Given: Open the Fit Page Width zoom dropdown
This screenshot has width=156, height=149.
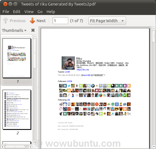Looking at the screenshot, I should point(107,21).
